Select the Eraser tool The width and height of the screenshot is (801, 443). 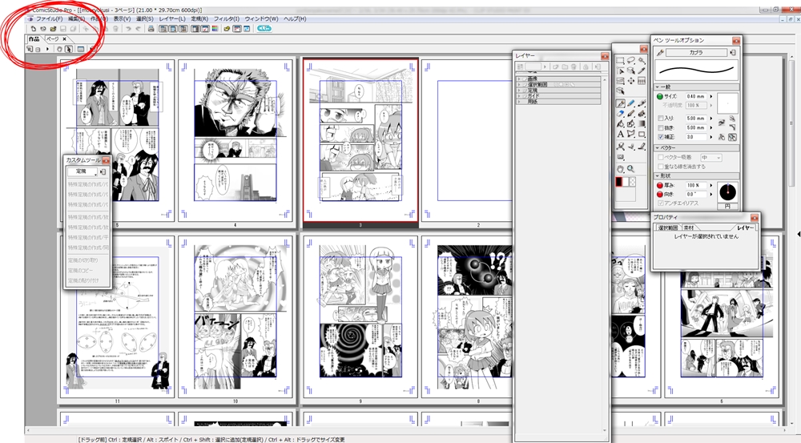click(x=620, y=113)
